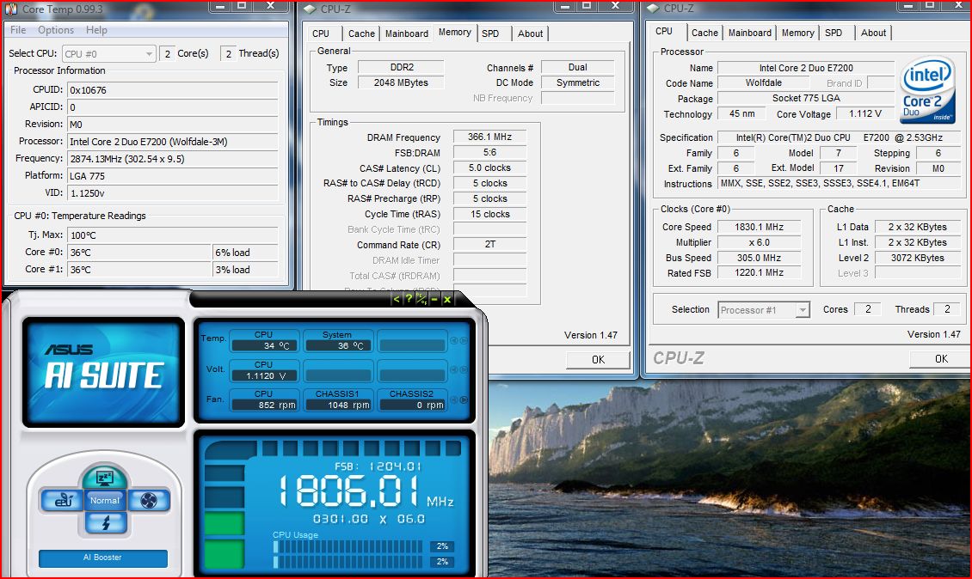Open About tab in the right CPU-Z window

point(873,33)
